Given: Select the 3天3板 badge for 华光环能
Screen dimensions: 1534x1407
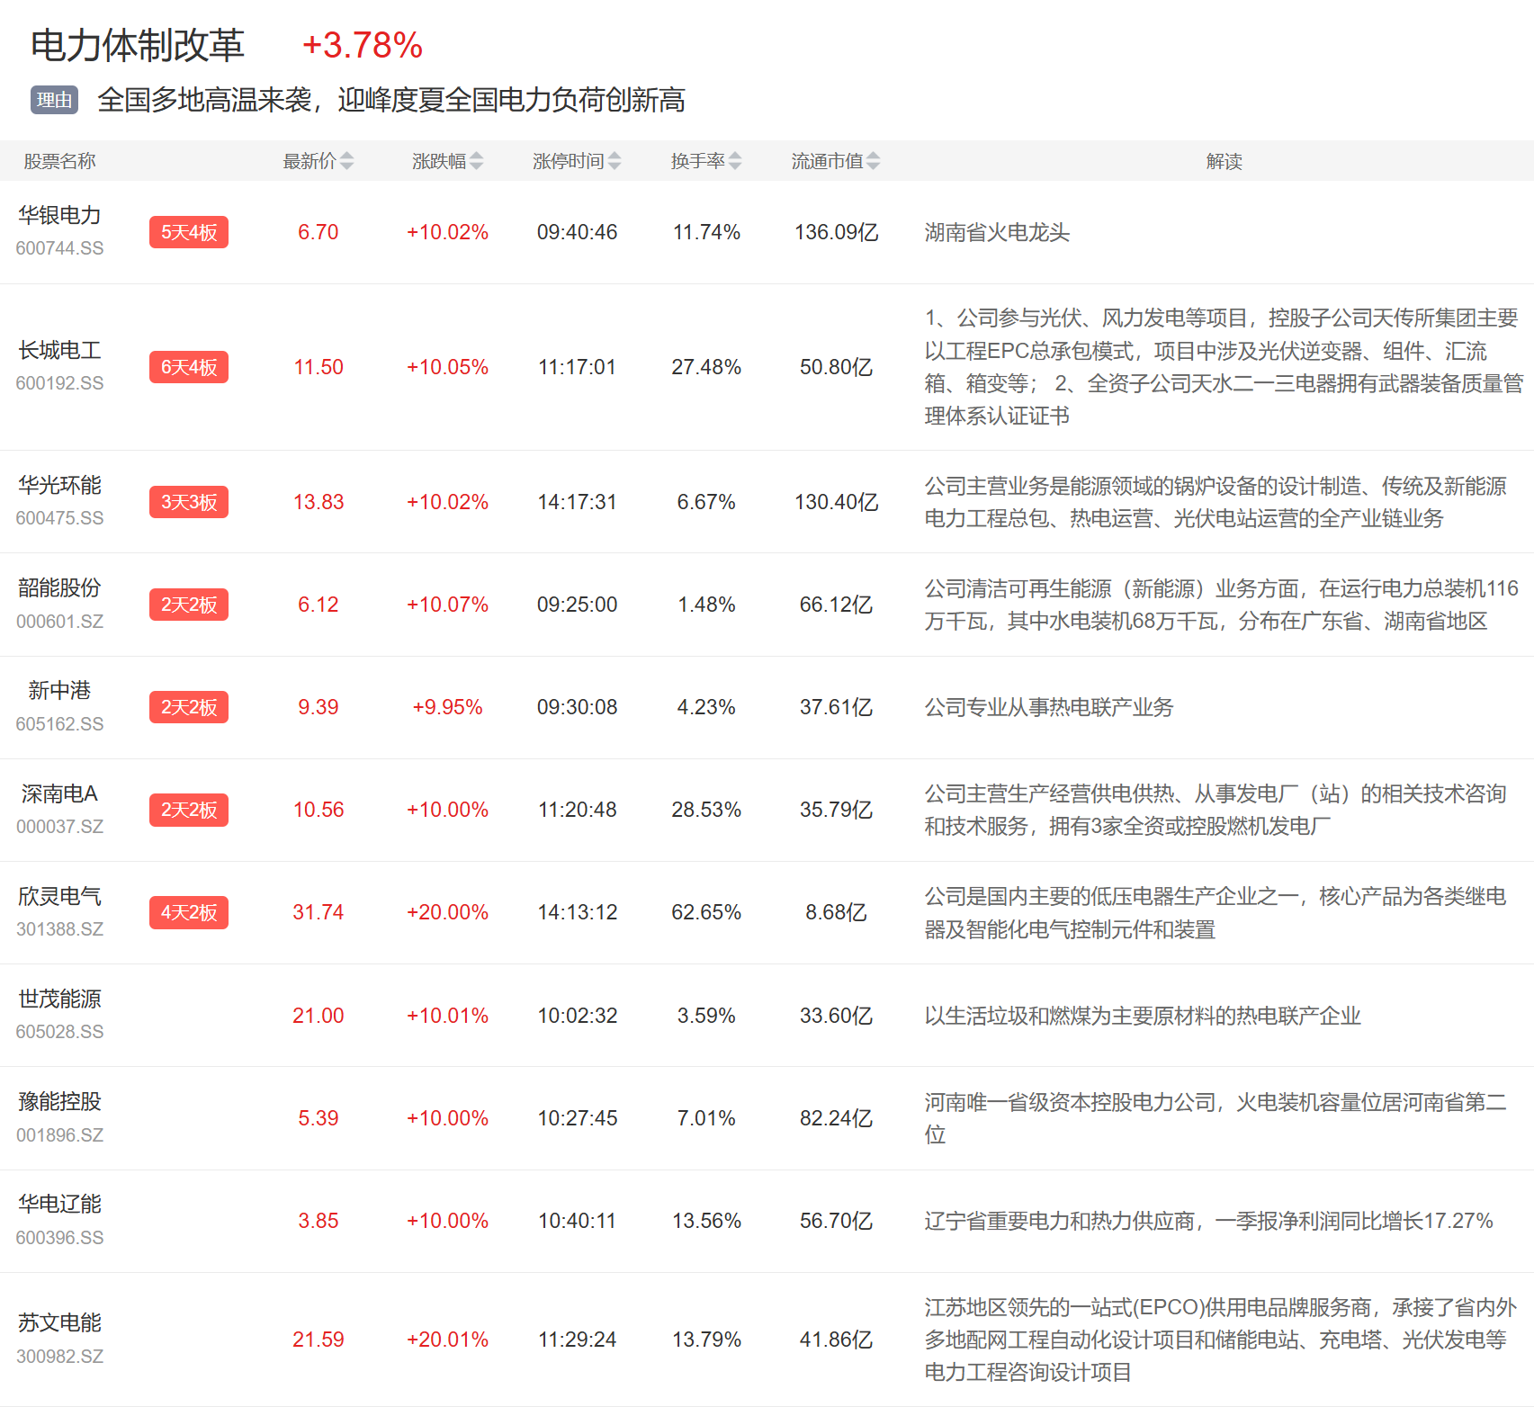Looking at the screenshot, I should (189, 502).
